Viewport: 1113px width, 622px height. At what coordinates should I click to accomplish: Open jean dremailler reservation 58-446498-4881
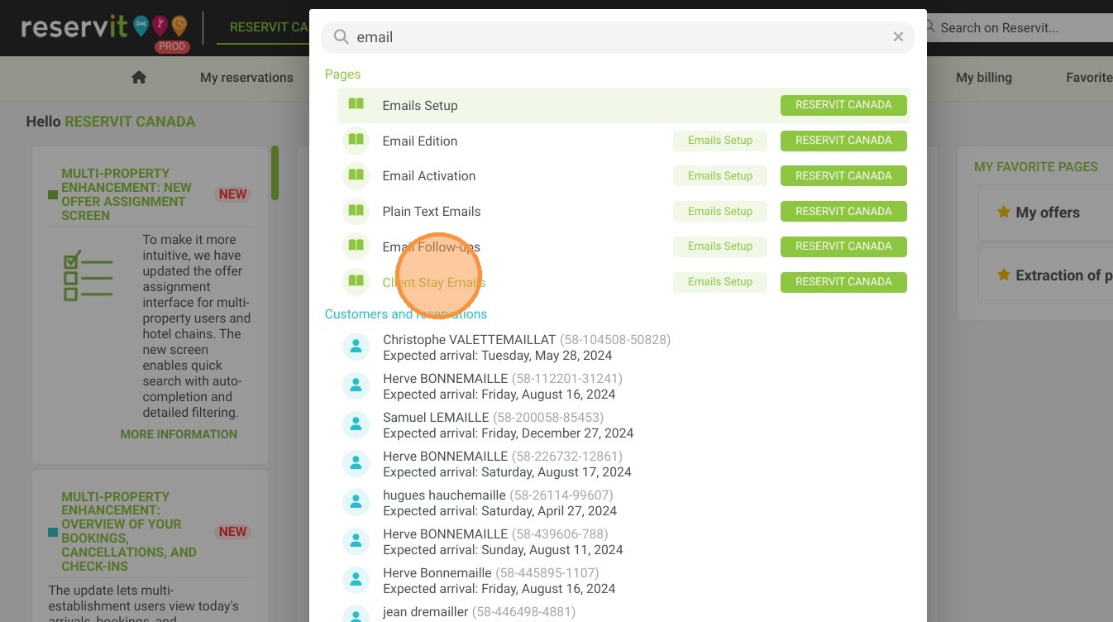point(479,612)
